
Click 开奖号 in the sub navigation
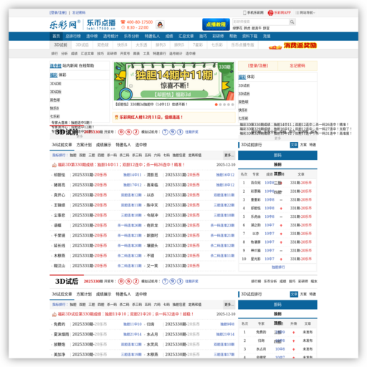[x=125, y=54]
